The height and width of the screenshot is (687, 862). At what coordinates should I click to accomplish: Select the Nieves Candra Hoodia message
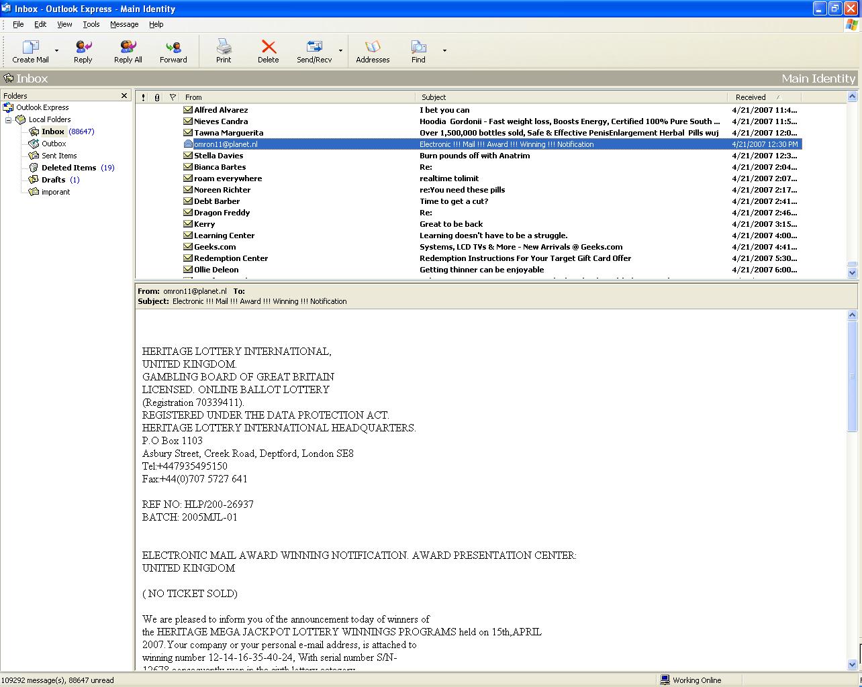pos(469,121)
